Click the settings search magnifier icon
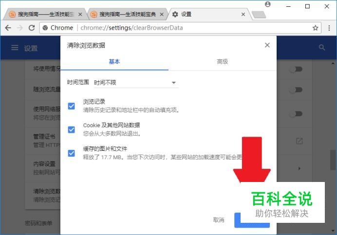337x235 pixels. pos(322,48)
